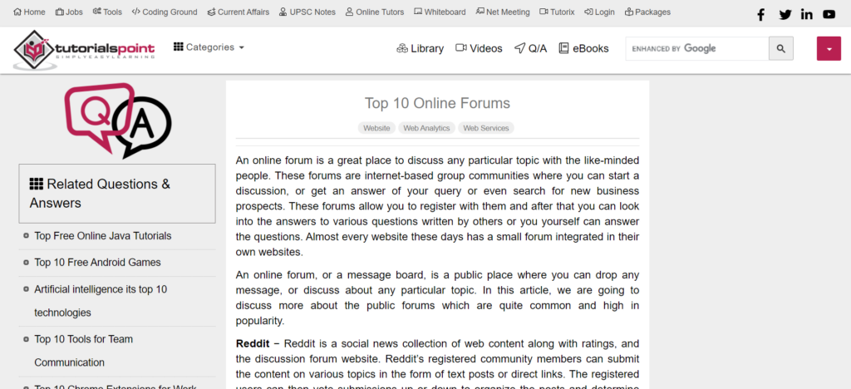Open Coding Ground in top bar
The width and height of the screenshot is (851, 389).
pos(165,12)
